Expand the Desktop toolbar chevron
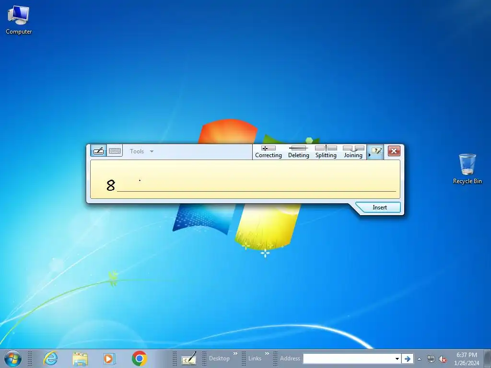The width and height of the screenshot is (491, 368). (x=235, y=354)
